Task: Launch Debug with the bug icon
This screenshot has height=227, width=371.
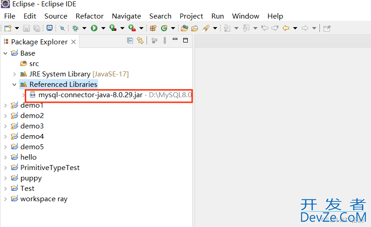Action: tap(76, 28)
